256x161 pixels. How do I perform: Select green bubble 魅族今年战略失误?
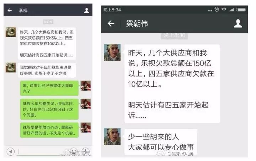click(49, 109)
